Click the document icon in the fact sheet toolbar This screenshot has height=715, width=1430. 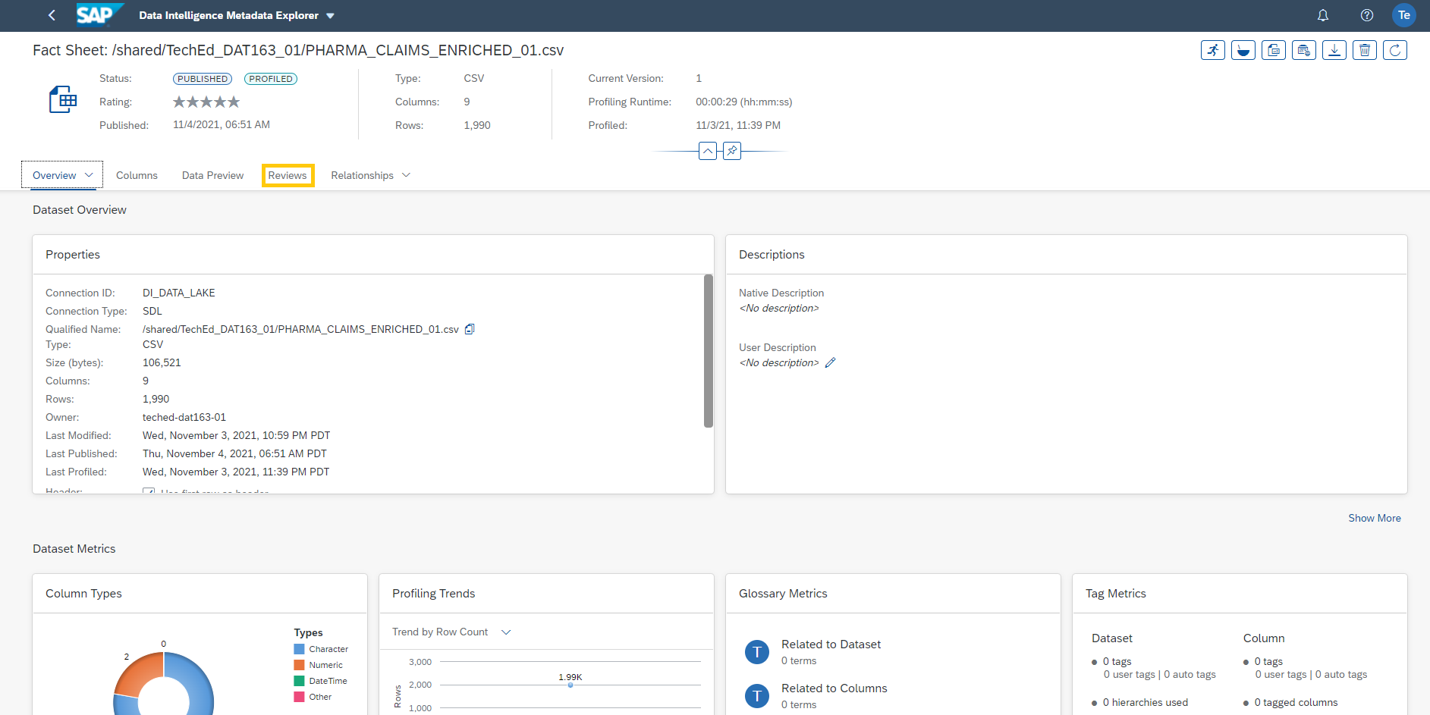[x=1274, y=50]
